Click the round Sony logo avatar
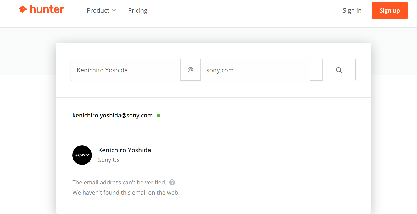The width and height of the screenshot is (417, 214). click(x=82, y=155)
